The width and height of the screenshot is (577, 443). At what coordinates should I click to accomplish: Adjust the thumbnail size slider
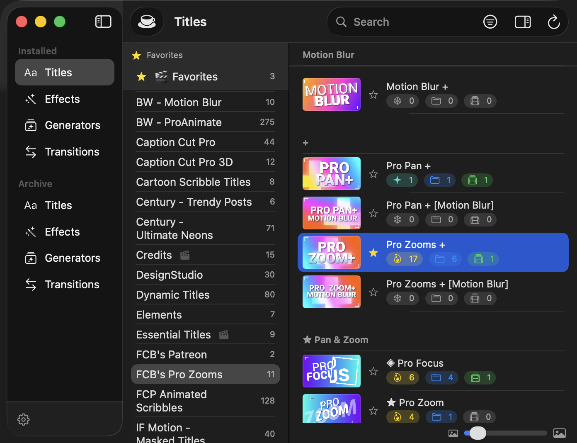[x=478, y=433]
